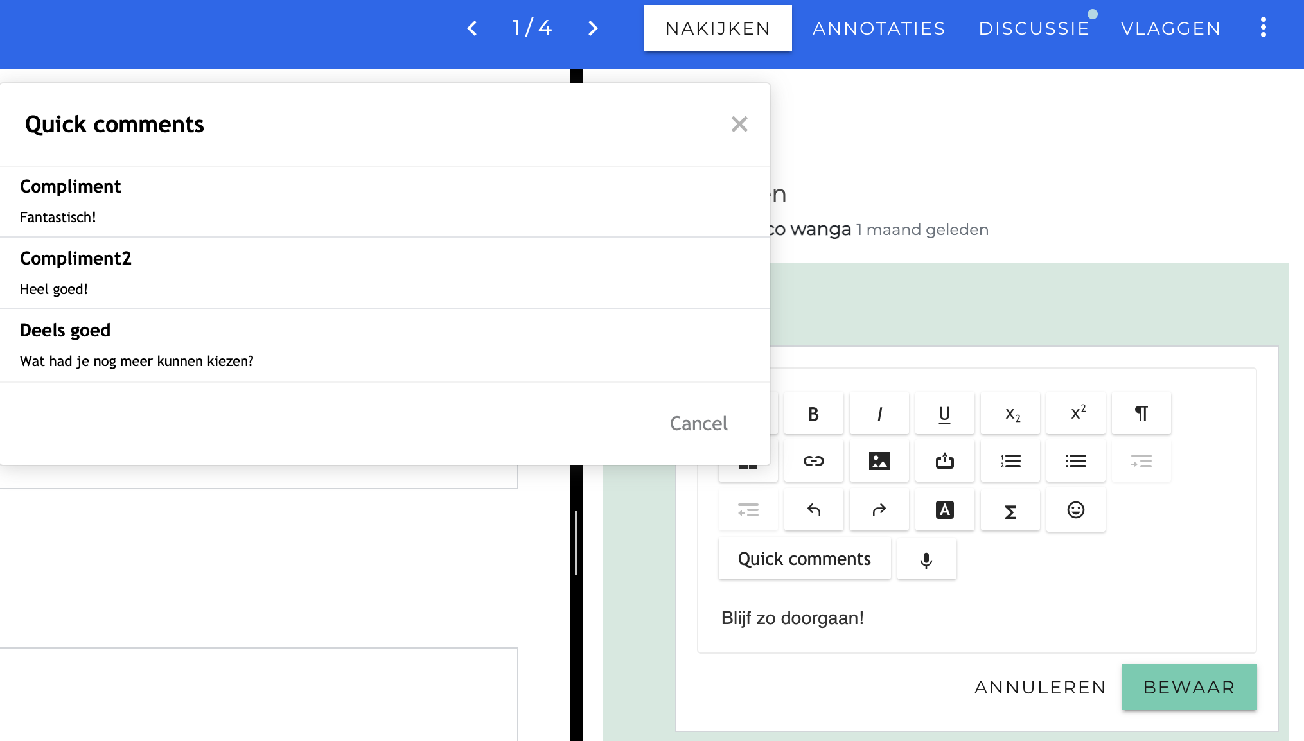
Task: Insert a math formula with sigma icon
Action: point(1010,510)
